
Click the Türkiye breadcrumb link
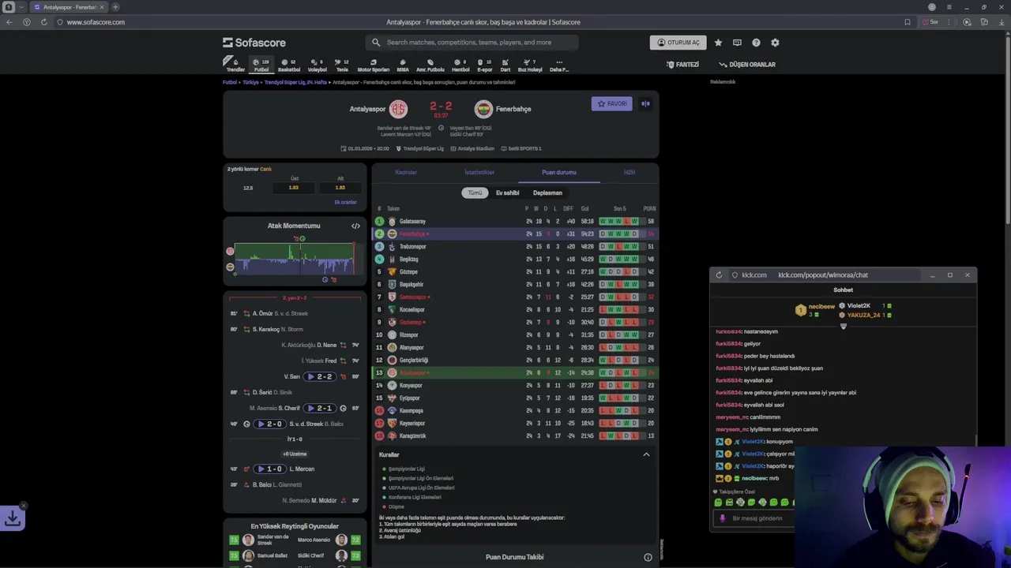coord(250,82)
